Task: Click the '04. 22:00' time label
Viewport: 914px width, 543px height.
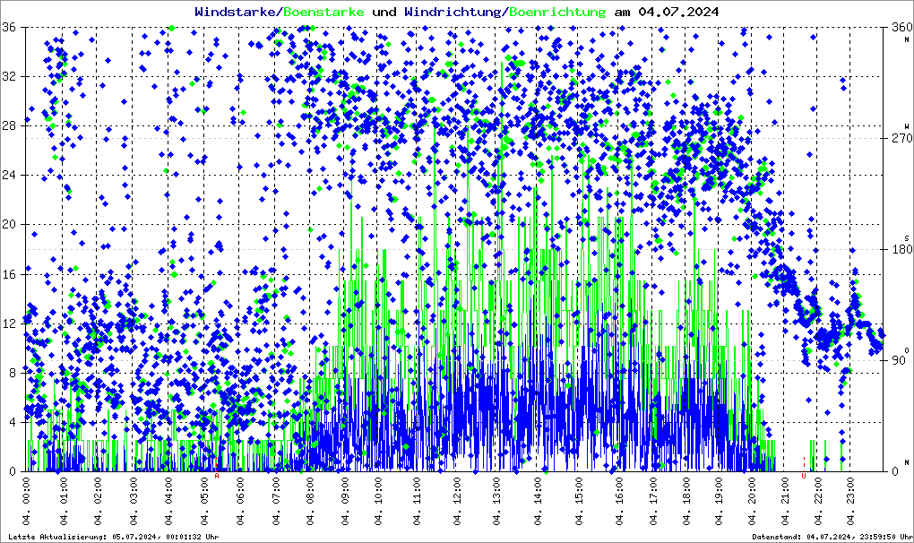Action: pyautogui.click(x=818, y=501)
